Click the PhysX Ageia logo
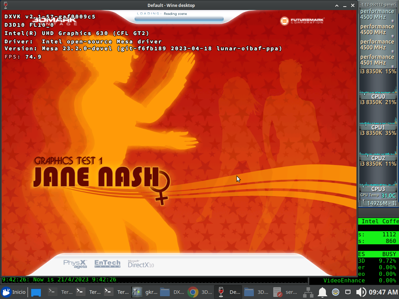 pos(75,264)
